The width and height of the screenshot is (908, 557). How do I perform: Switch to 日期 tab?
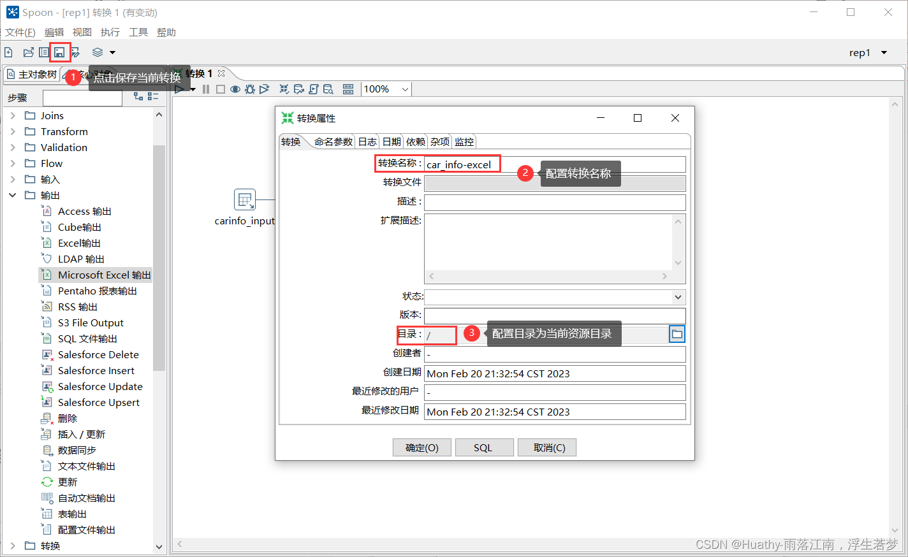pyautogui.click(x=392, y=141)
